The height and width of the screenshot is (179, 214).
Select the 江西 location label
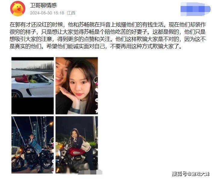[71, 13]
